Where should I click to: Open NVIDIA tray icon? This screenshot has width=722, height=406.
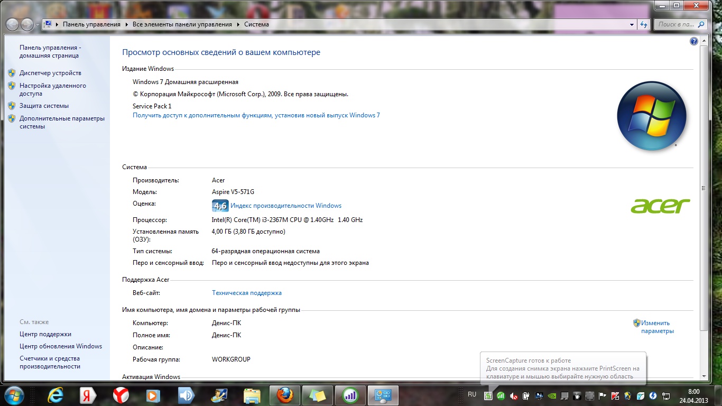(552, 395)
